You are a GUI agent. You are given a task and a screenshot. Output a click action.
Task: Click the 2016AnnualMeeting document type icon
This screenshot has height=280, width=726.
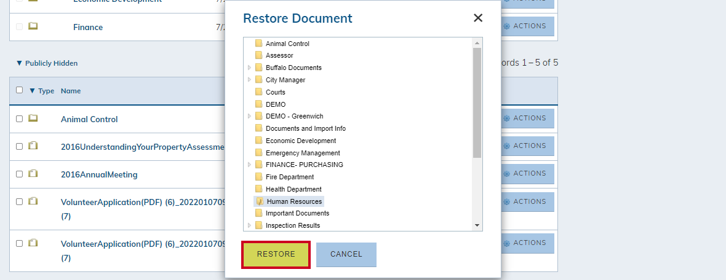pyautogui.click(x=33, y=174)
